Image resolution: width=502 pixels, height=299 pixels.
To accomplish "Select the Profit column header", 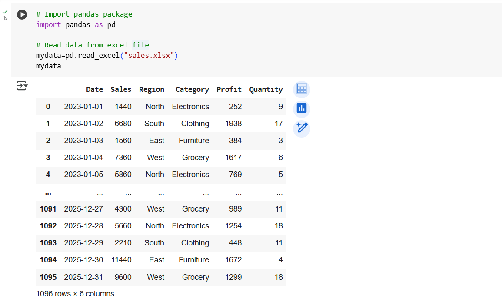I will 229,89.
